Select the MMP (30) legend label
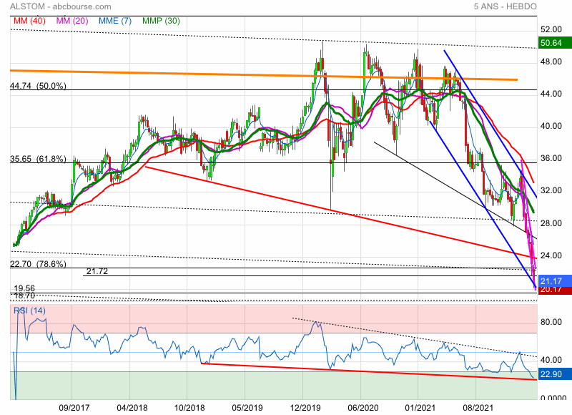This screenshot has width=572, height=415. pos(162,21)
